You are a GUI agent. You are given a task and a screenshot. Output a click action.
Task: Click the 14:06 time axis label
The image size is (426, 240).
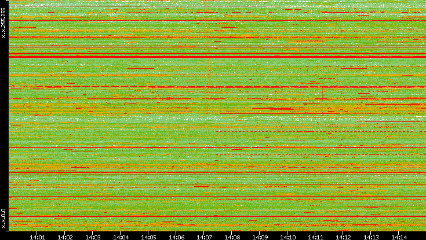point(176,237)
